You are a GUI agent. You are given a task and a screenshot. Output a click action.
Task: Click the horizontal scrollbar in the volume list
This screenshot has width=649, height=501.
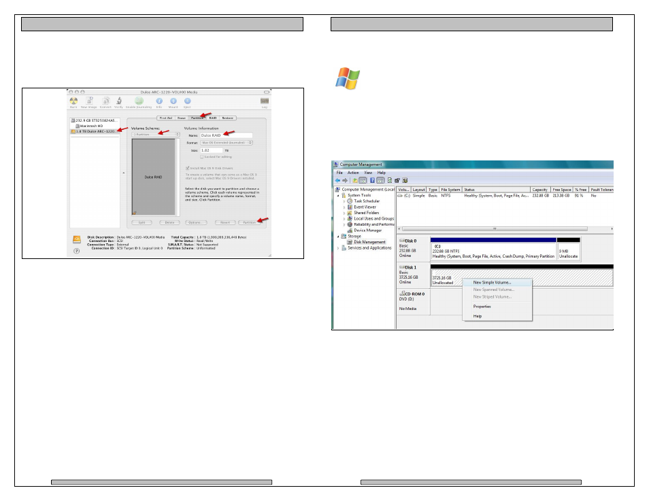tap(495, 229)
